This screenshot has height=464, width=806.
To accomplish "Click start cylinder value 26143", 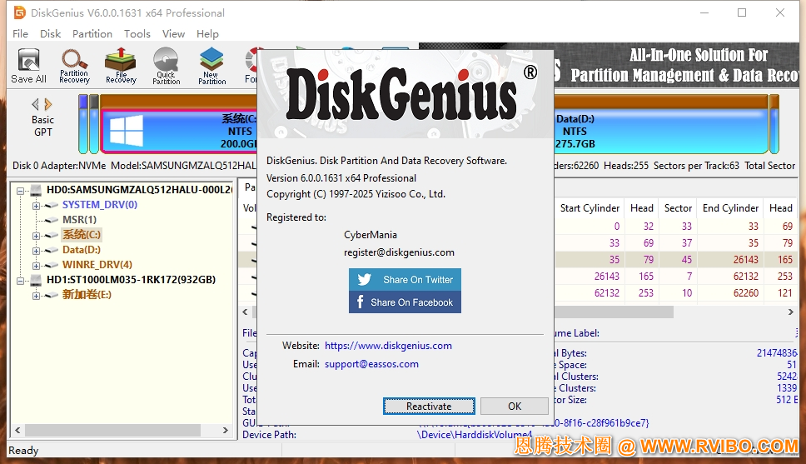I will (606, 277).
